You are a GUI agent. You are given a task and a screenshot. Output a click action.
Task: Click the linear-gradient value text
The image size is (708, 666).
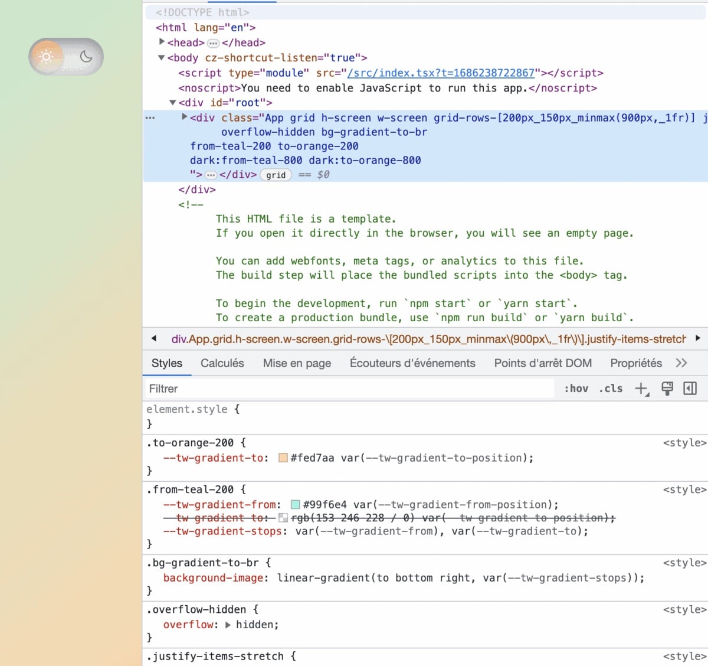(460, 578)
